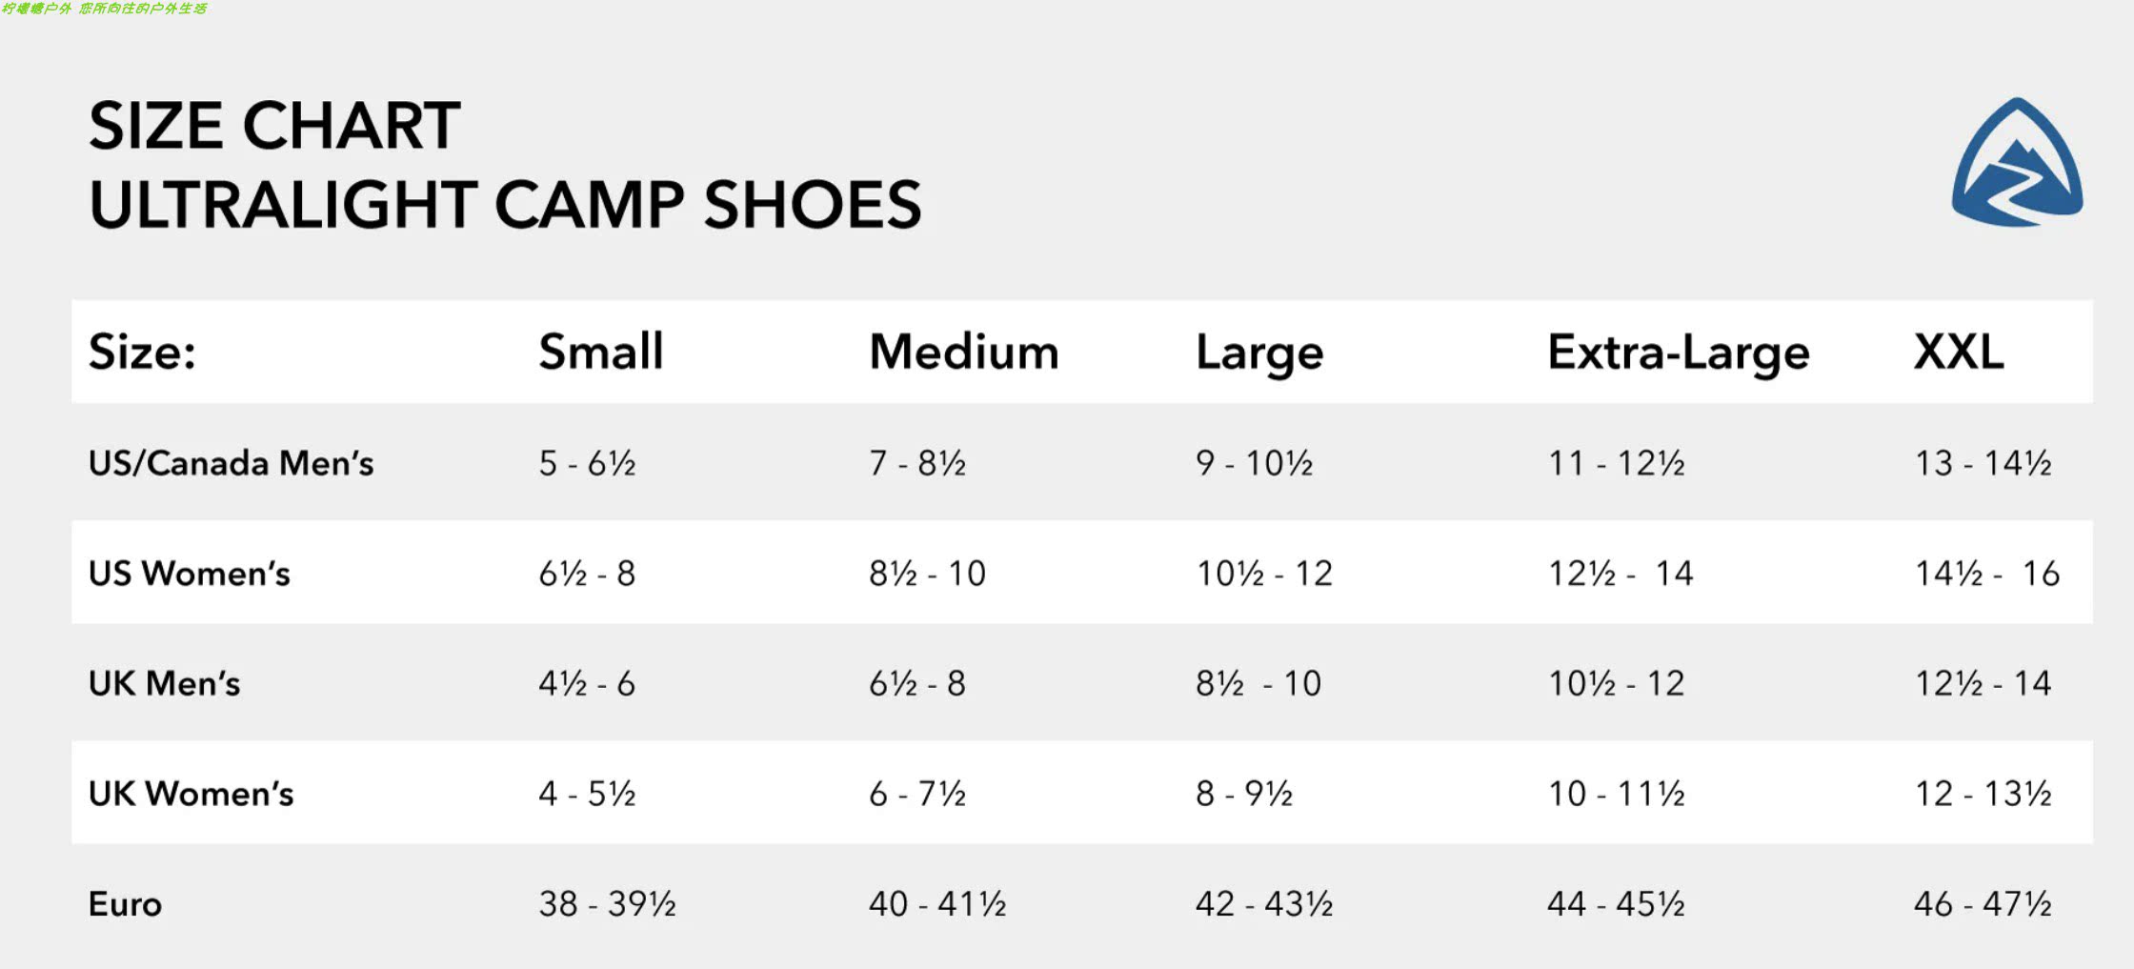Click the UK Women's XXL cell "12 - 13½"

(x=1983, y=794)
